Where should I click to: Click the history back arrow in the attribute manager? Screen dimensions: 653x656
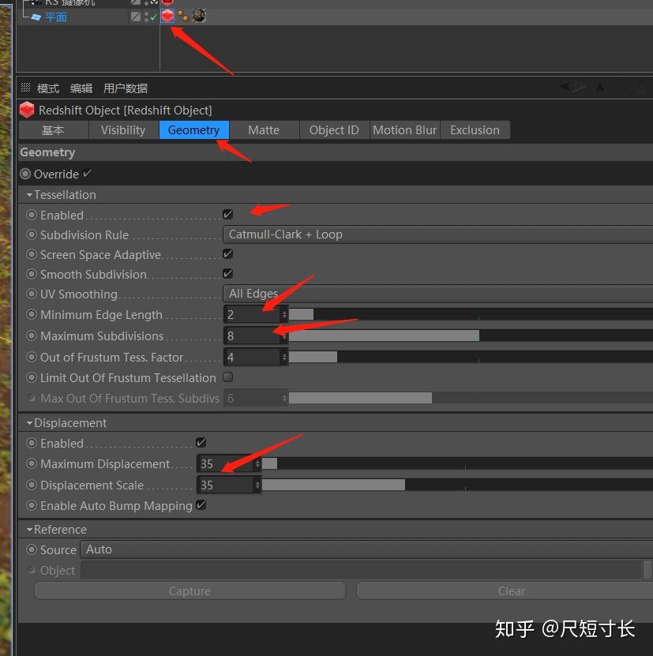569,88
